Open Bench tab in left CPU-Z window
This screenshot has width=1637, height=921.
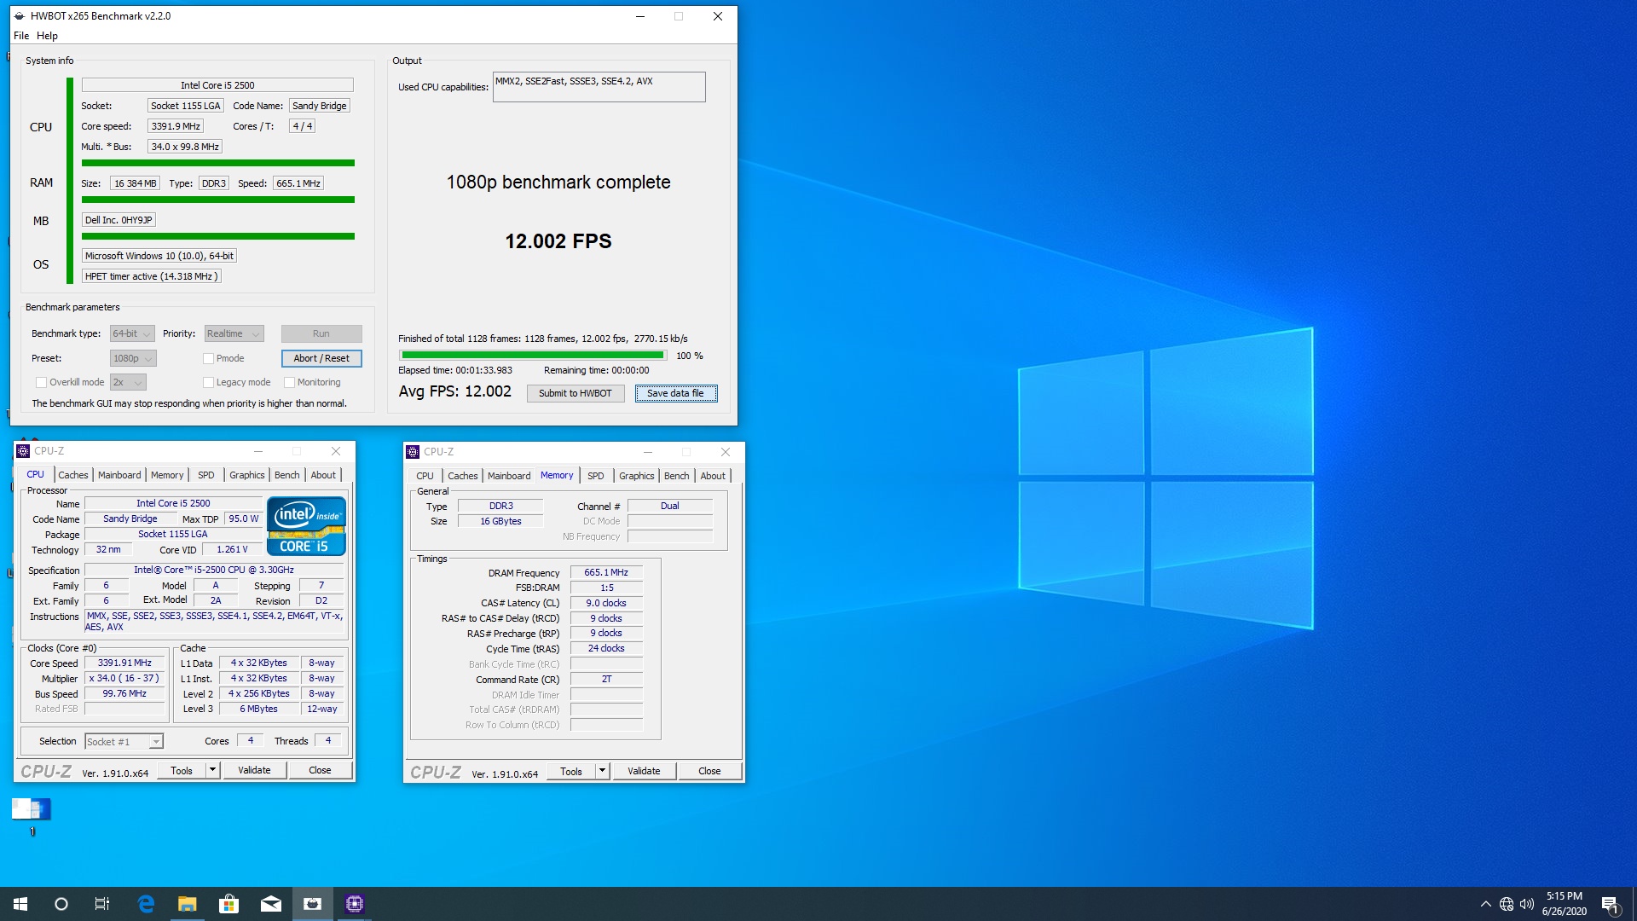point(287,475)
